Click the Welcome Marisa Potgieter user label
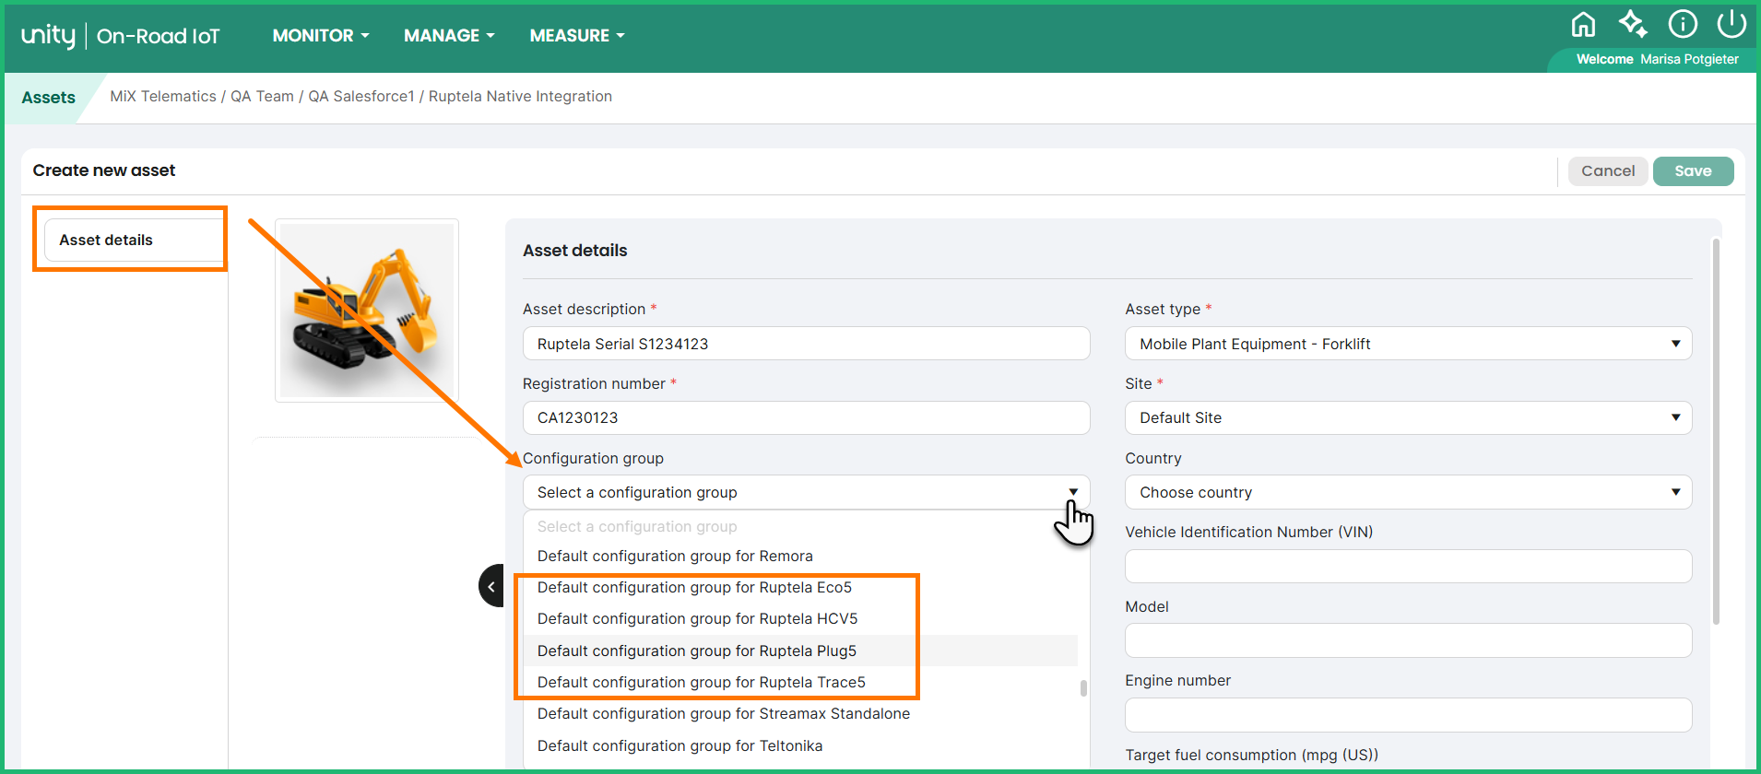 coord(1657,60)
